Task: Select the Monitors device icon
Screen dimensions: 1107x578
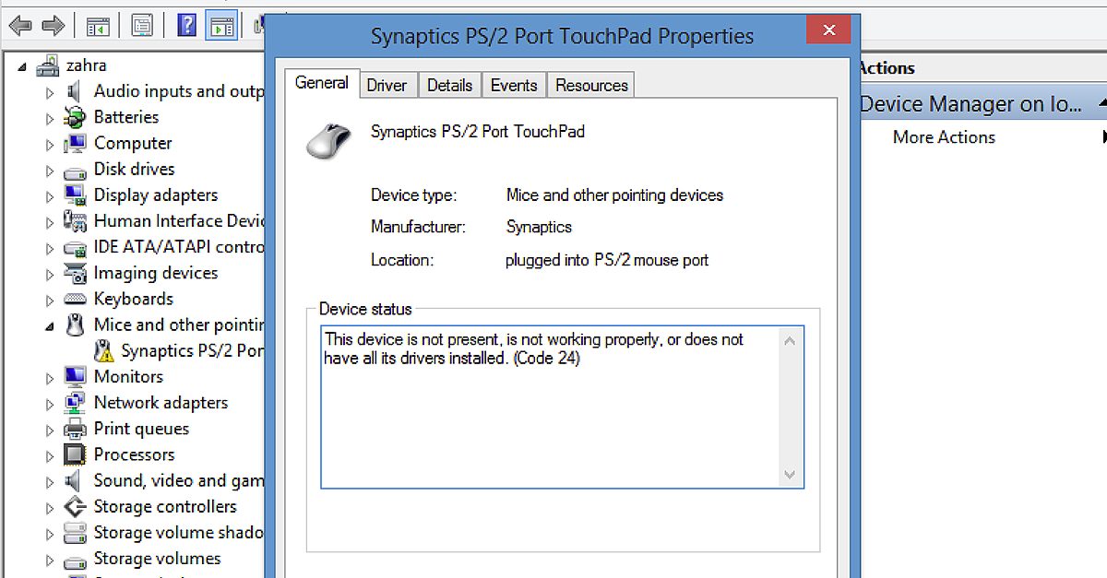Action: (77, 376)
